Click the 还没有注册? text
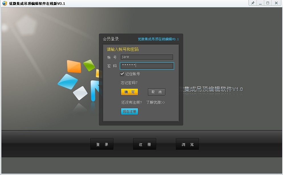Image resolution: width=283 pixels, height=175 pixels. pyautogui.click(x=132, y=102)
